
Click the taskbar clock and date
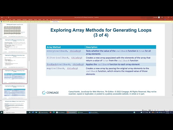pyautogui.click(x=167, y=112)
